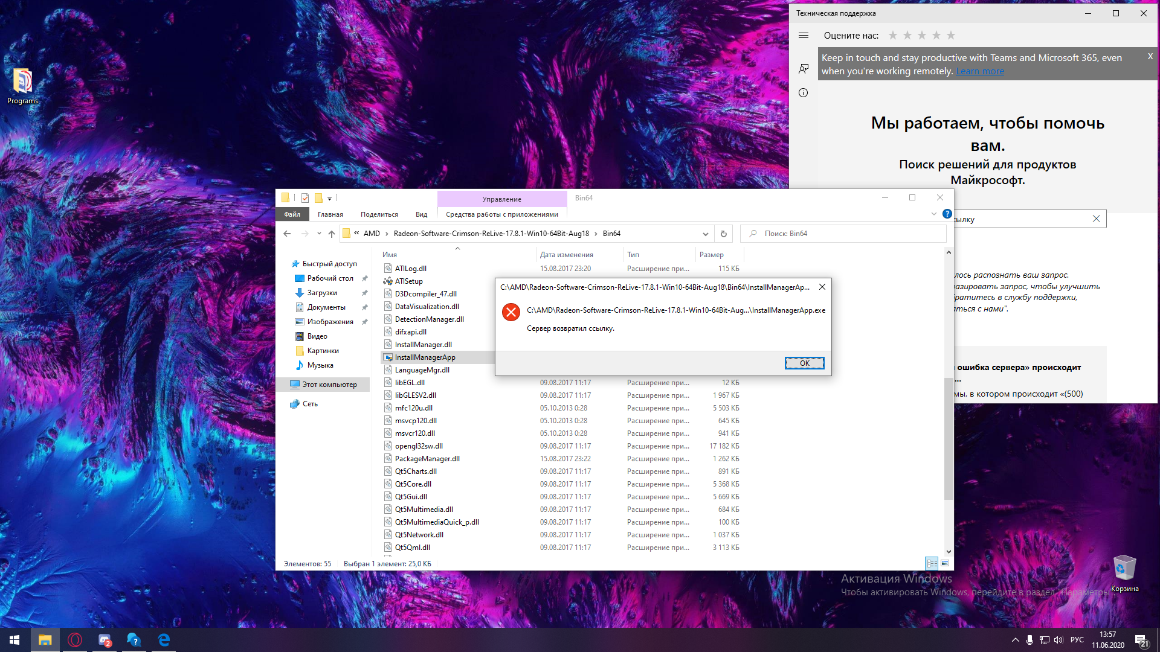Image resolution: width=1160 pixels, height=652 pixels.
Task: Open the taskbar chat app with badge 2
Action: click(x=105, y=640)
